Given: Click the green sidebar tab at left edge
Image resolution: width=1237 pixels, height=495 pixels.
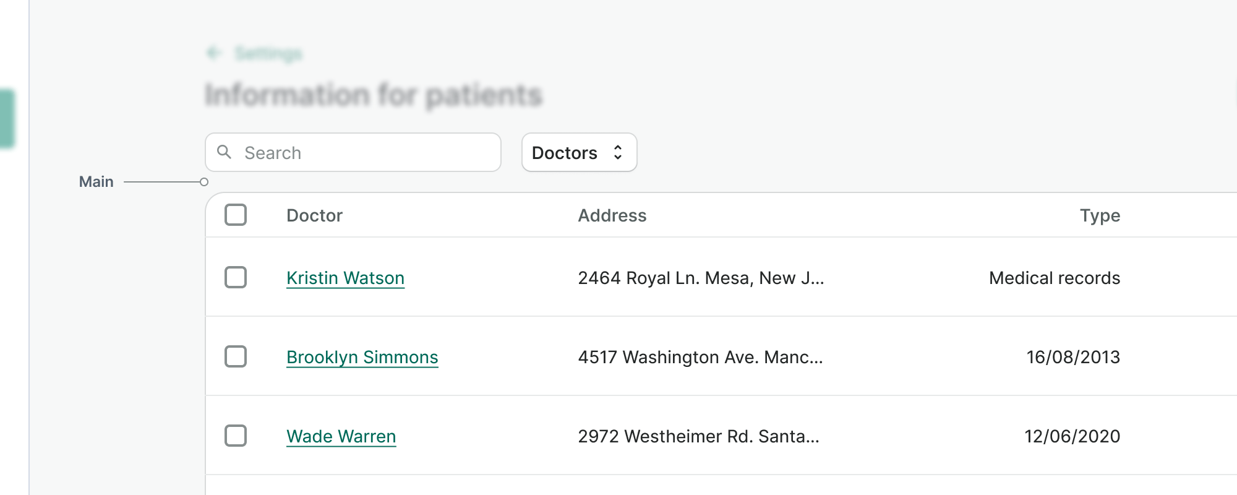Looking at the screenshot, I should (7, 119).
